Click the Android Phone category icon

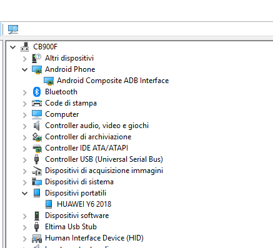[x=37, y=69]
